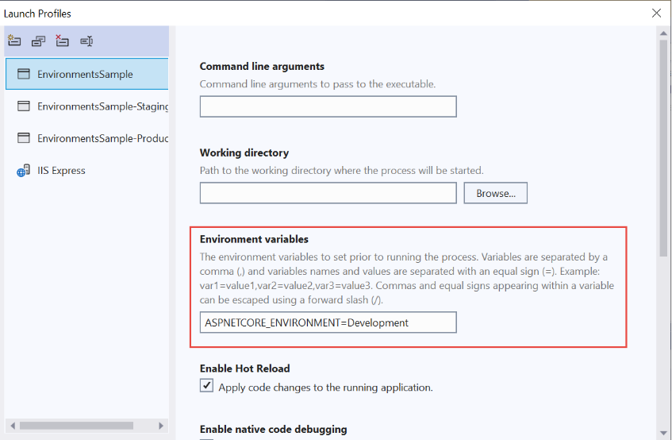
Task: Create a new launch profile icon
Action: point(14,41)
